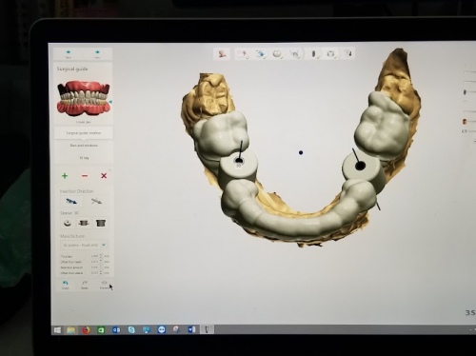Open the implant step icon in workflow toolbar
Image resolution: width=476 pixels, height=356 pixels.
pyautogui.click(x=313, y=53)
